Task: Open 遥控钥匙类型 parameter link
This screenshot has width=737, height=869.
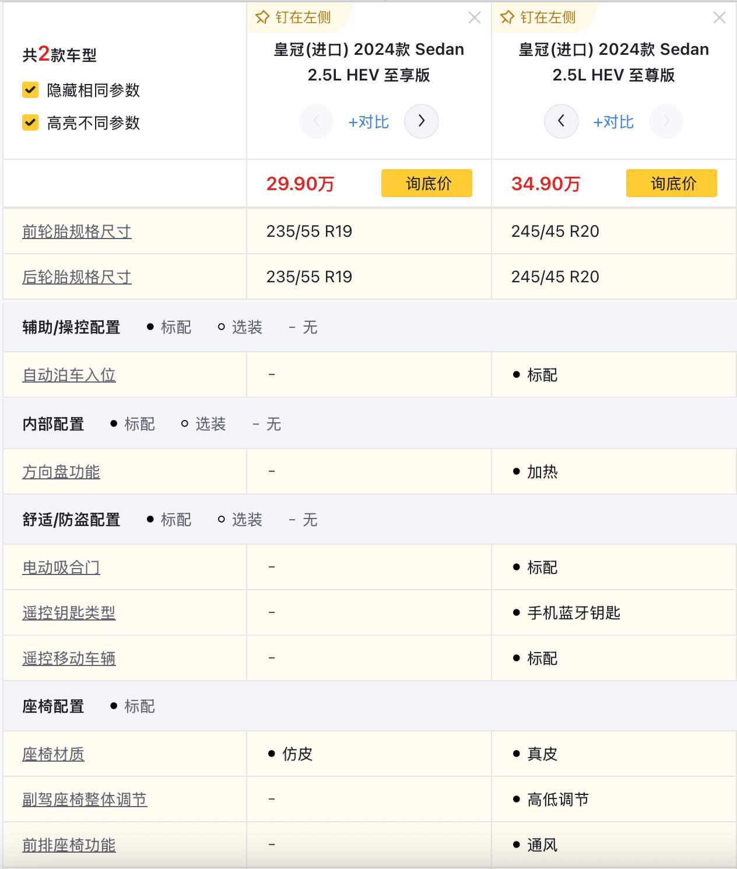Action: tap(69, 613)
